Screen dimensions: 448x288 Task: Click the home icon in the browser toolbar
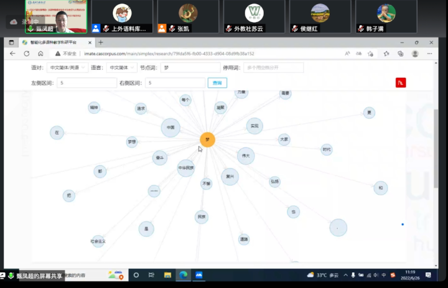click(x=40, y=54)
